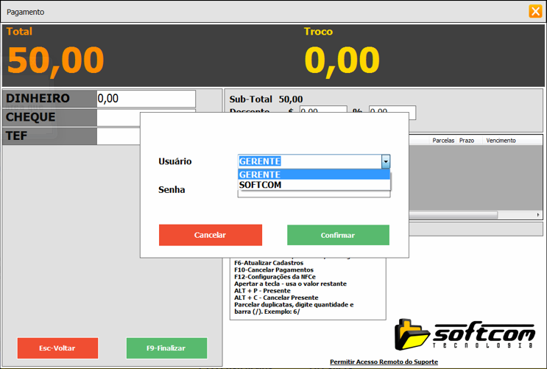The height and width of the screenshot is (369, 547).
Task: Click the Vencimento column header
Action: pos(501,140)
